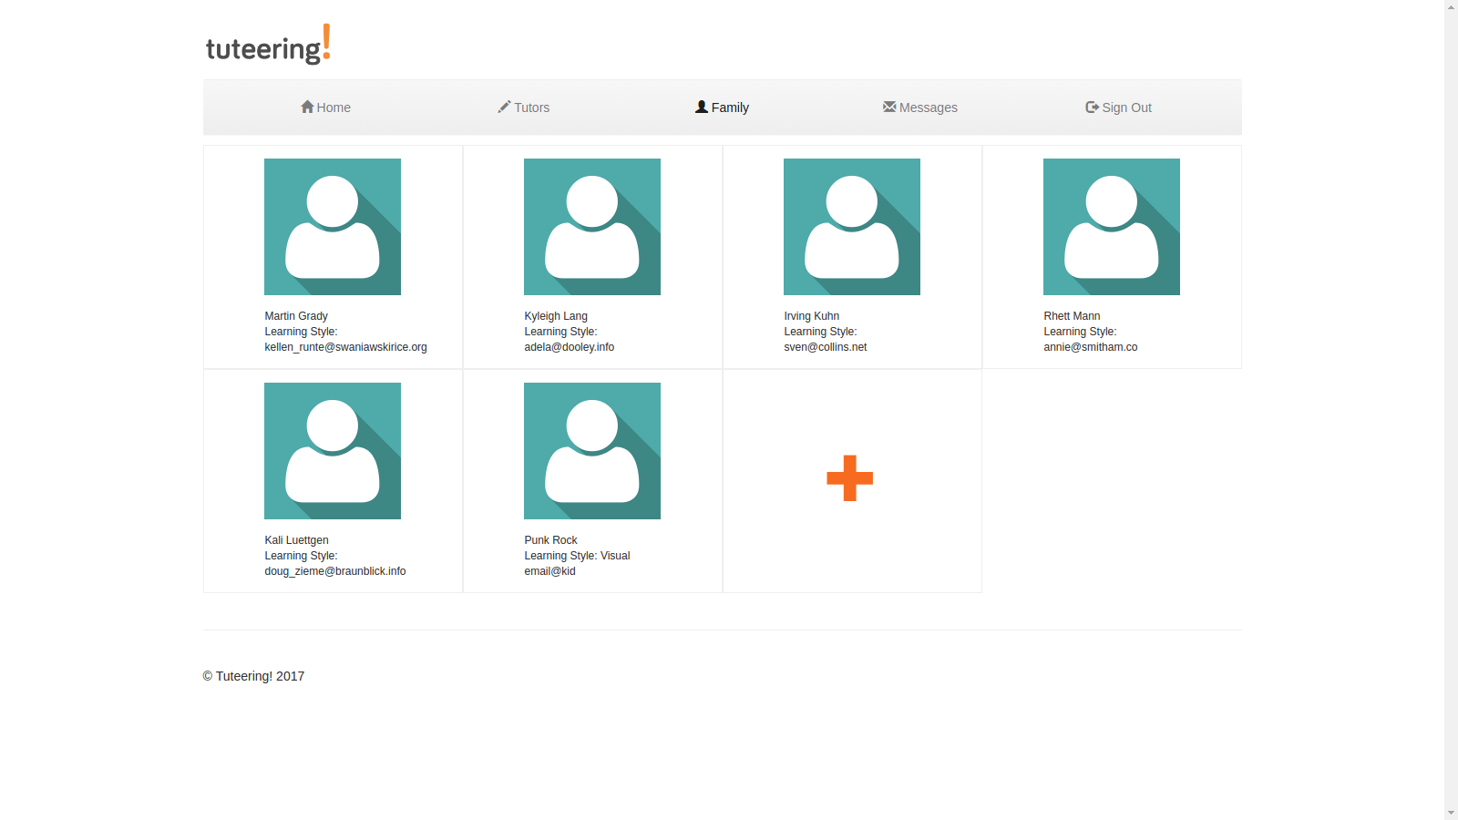Open Punk Rock's avatar picture
This screenshot has height=820, width=1458.
point(592,451)
